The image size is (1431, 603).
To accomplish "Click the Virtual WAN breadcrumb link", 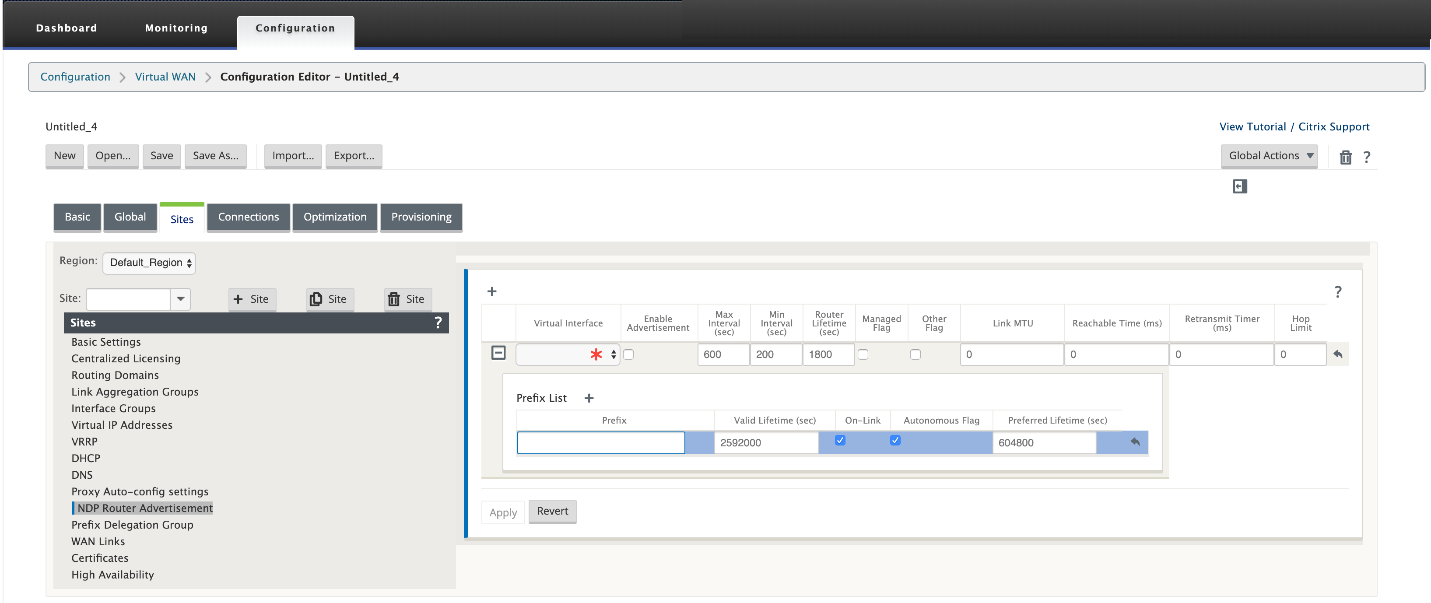I will pyautogui.click(x=165, y=77).
